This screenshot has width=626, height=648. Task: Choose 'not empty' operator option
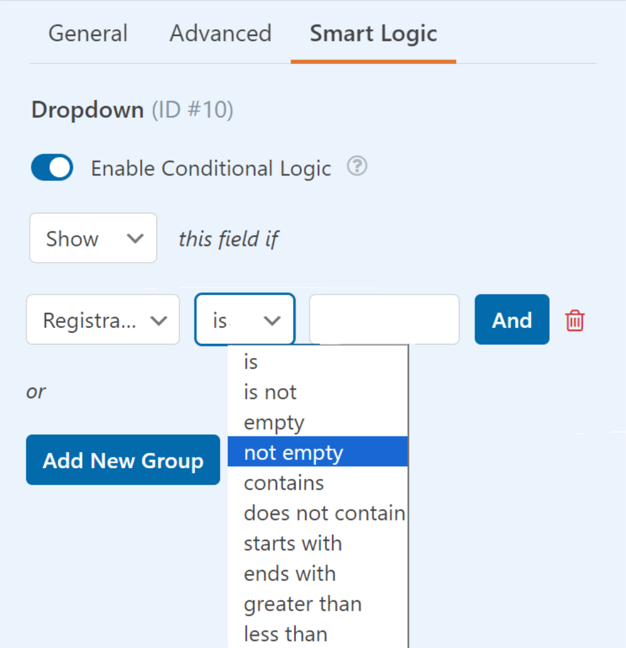[x=317, y=452]
